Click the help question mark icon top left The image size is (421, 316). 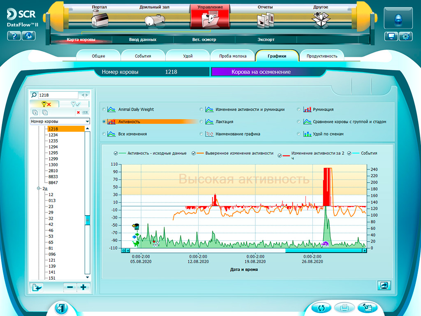(x=14, y=36)
